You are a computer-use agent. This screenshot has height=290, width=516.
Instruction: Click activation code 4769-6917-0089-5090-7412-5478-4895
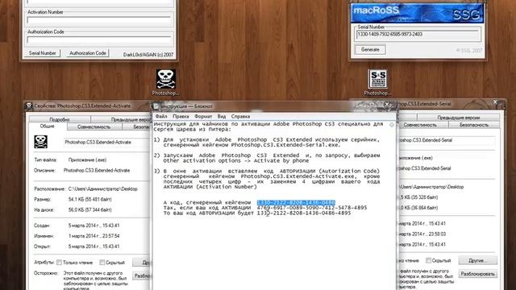point(312,208)
